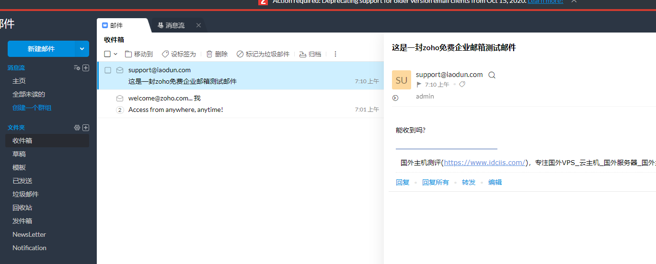The image size is (656, 264).
Task: Click the 归档 archive icon
Action: [303, 54]
